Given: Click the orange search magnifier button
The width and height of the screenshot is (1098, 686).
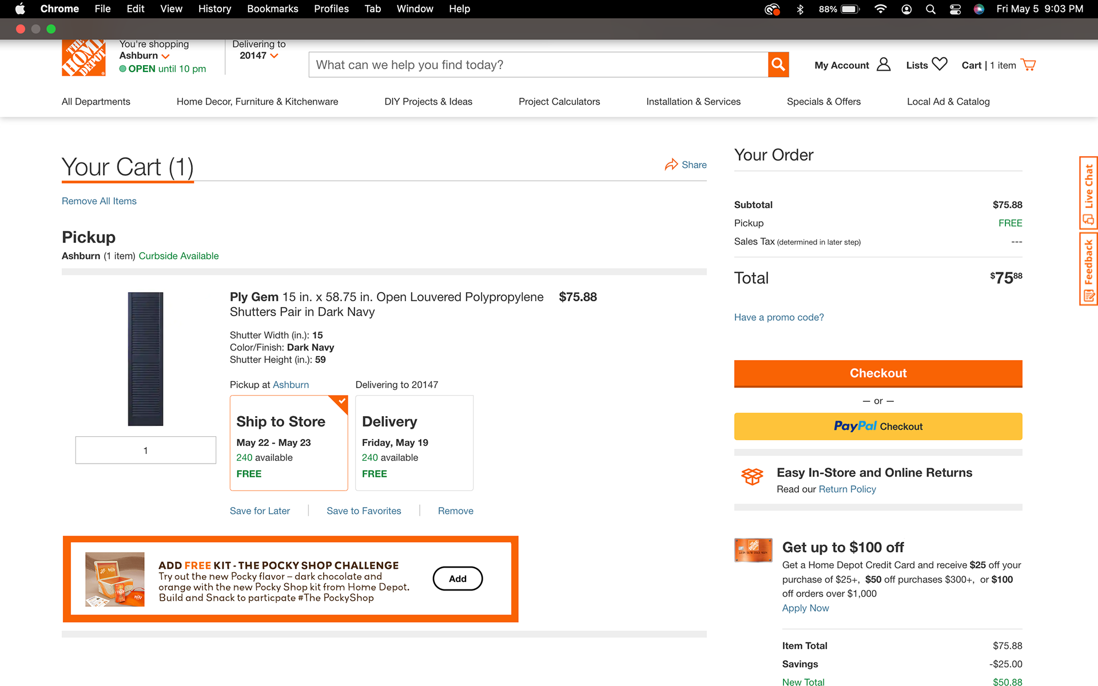Looking at the screenshot, I should point(778,65).
